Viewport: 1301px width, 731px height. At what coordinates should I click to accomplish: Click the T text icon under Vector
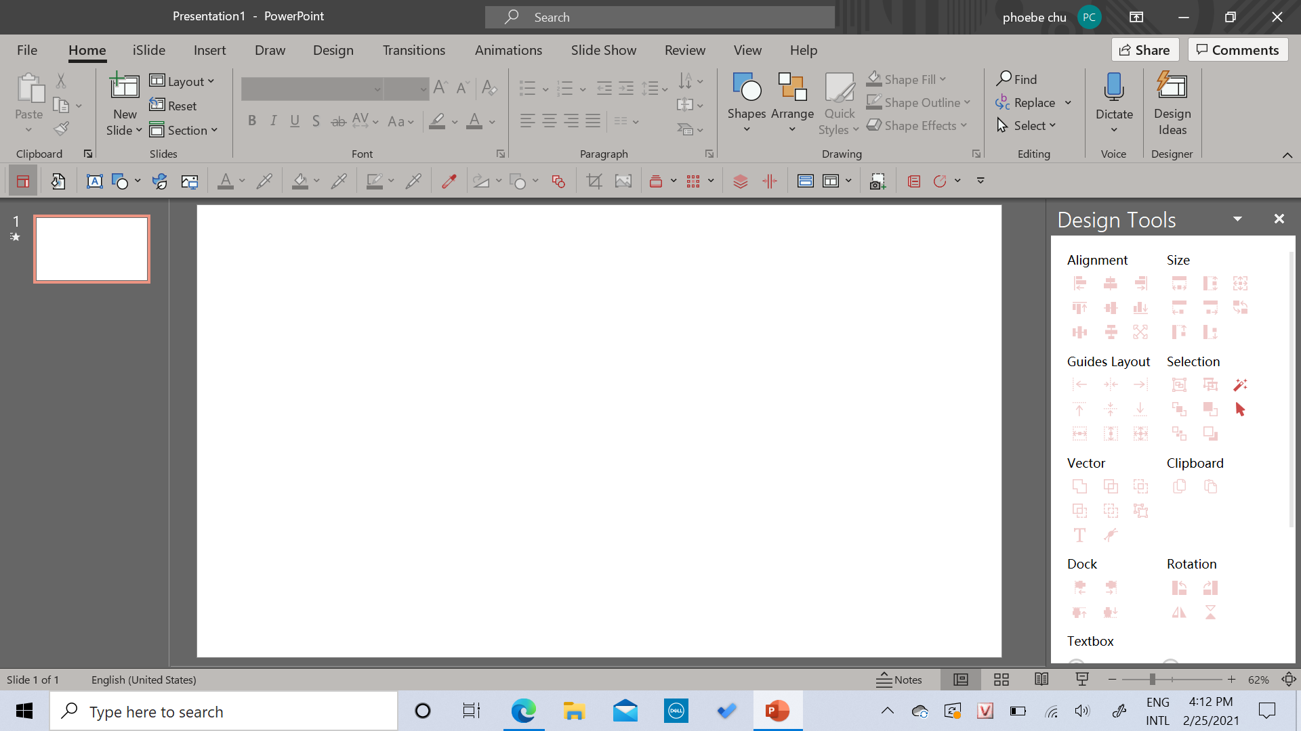(x=1080, y=535)
